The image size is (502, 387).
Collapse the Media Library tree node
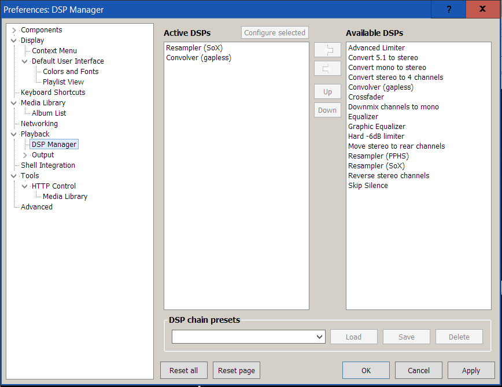tap(14, 103)
